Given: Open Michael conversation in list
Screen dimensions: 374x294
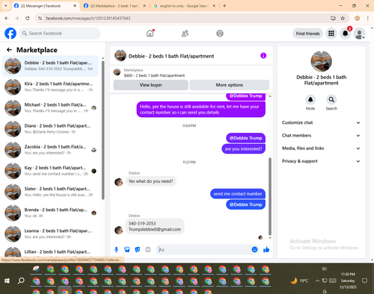Looking at the screenshot, I should [50, 107].
